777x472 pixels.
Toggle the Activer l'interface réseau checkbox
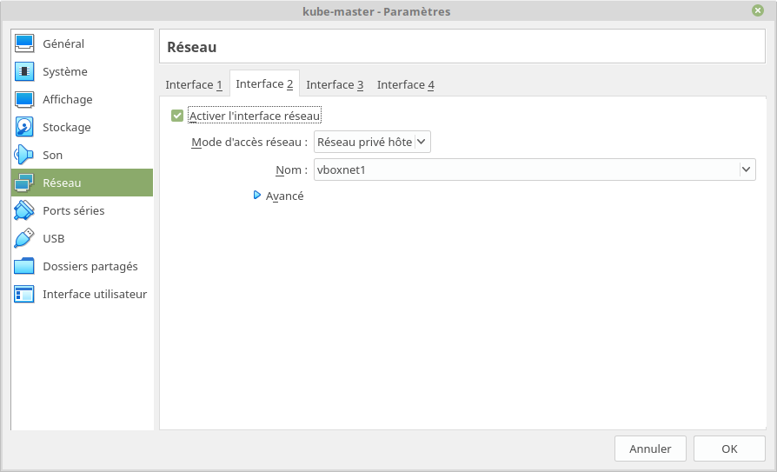pos(177,116)
